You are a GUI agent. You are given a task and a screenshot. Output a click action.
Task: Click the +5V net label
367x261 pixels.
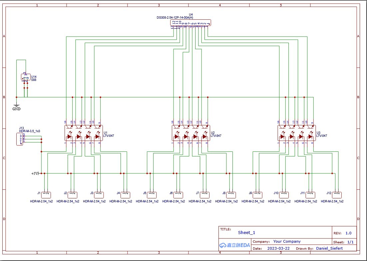pos(35,173)
